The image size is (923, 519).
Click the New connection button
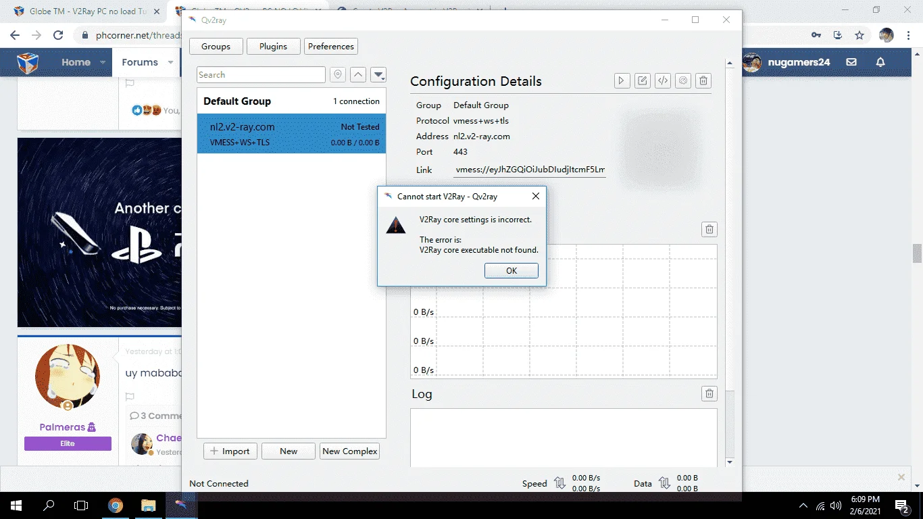[x=289, y=451]
